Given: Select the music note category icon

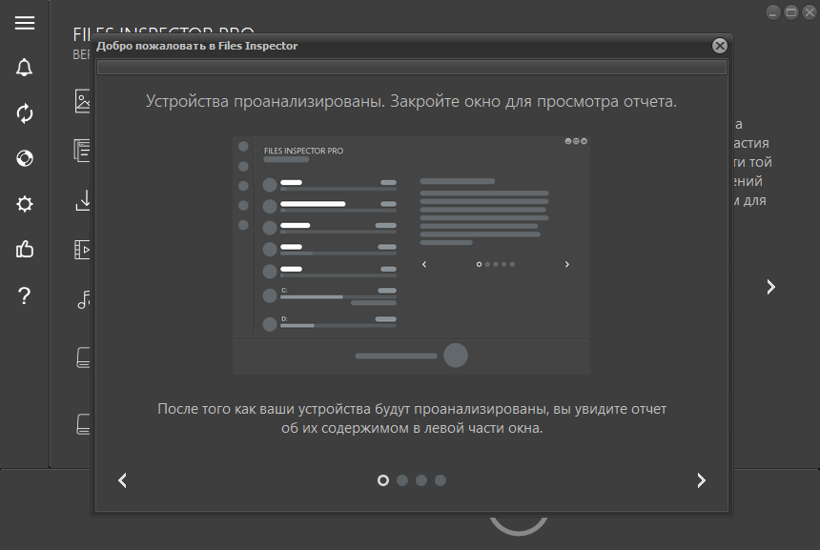Looking at the screenshot, I should (83, 299).
